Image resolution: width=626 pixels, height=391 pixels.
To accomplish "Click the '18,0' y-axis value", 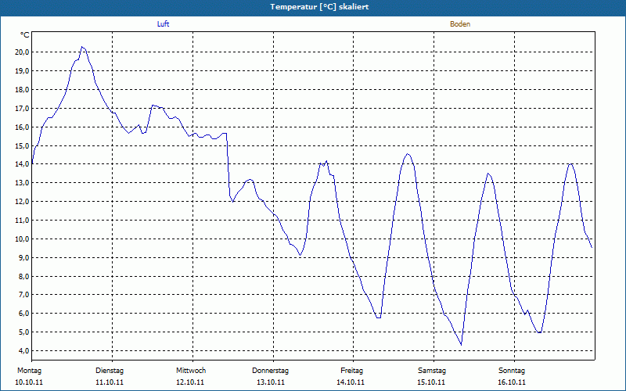I will (x=22, y=90).
